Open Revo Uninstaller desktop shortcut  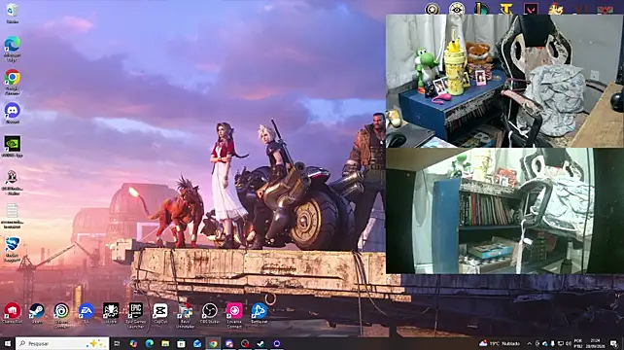pos(185,315)
